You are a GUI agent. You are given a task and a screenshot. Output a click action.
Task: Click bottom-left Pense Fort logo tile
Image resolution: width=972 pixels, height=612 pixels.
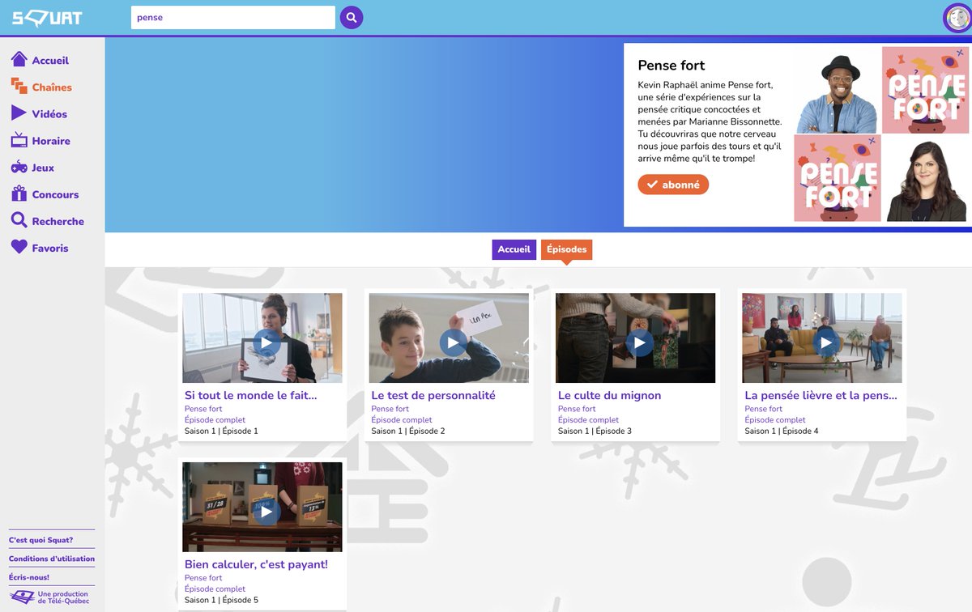[837, 178]
